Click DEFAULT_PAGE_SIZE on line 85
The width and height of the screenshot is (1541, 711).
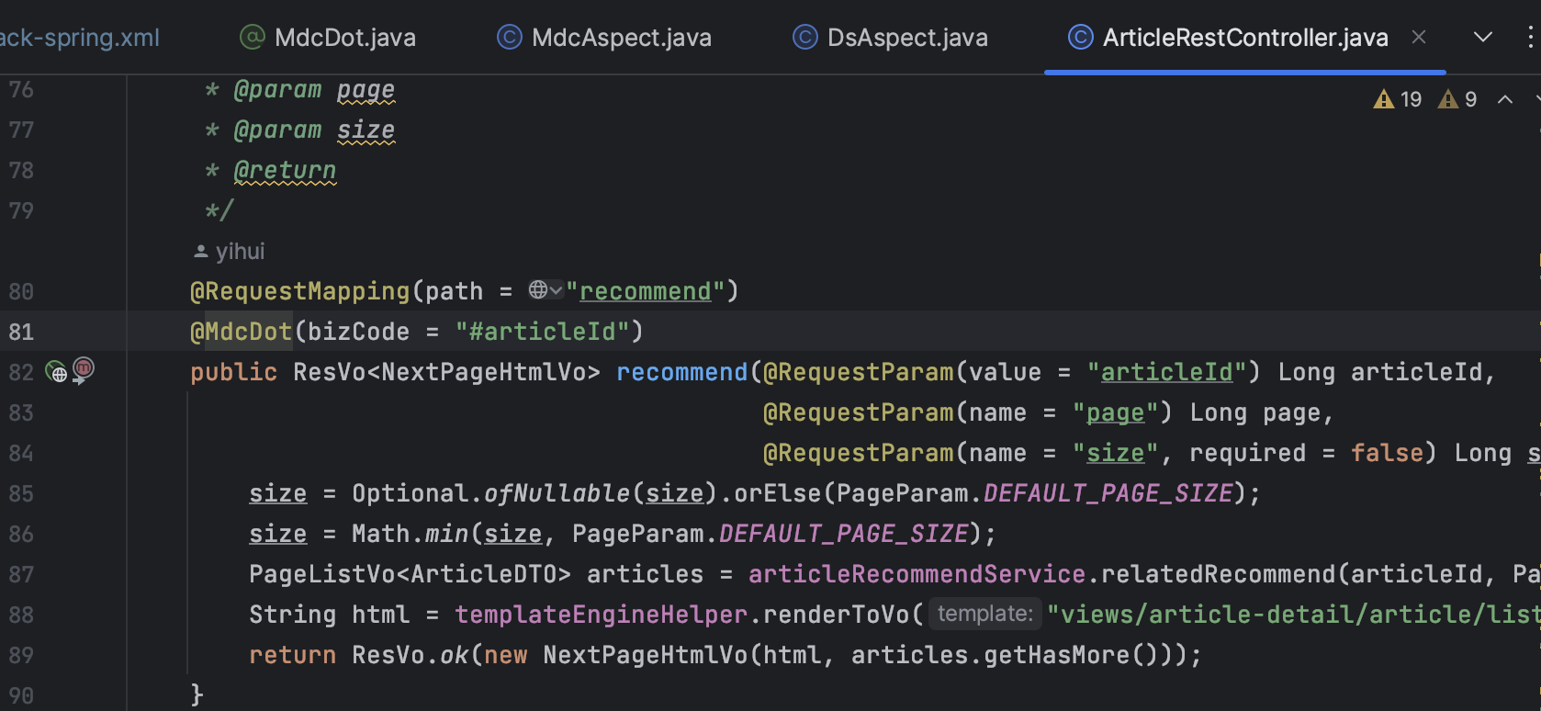tap(1108, 493)
